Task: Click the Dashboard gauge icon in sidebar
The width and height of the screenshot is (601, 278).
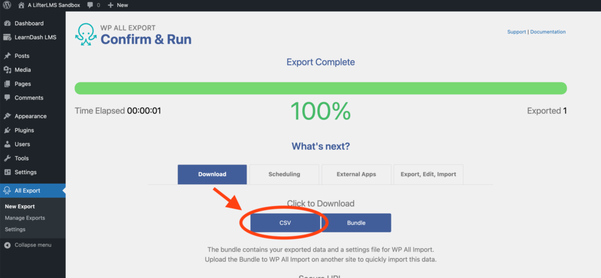Action: pyautogui.click(x=7, y=23)
